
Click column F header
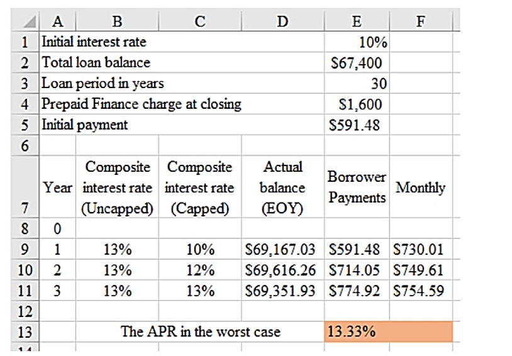(420, 22)
